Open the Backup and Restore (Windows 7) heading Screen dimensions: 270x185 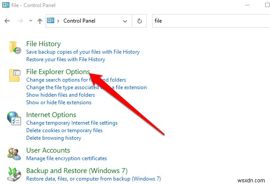click(x=77, y=171)
